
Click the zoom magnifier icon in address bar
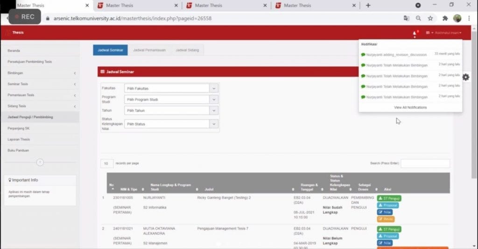click(x=418, y=18)
